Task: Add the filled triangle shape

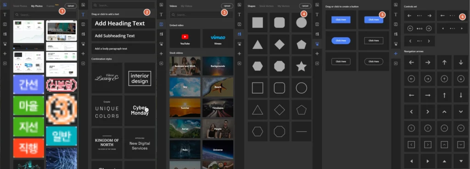Action: coord(257,44)
